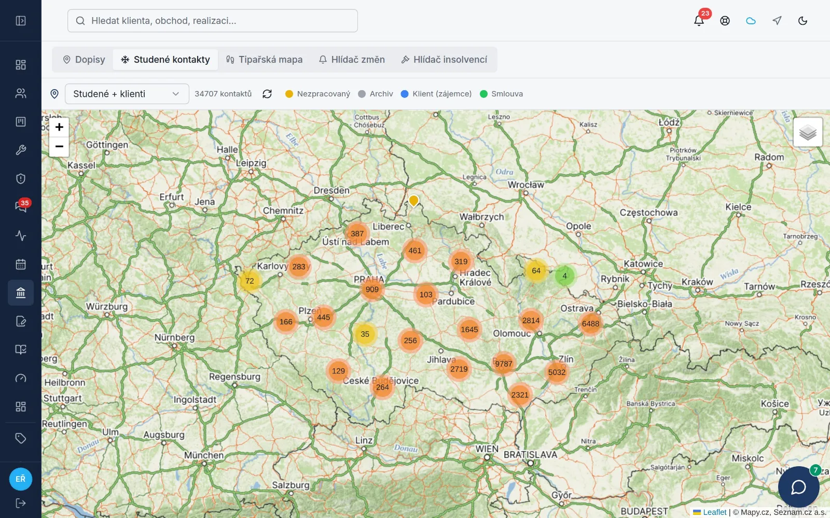This screenshot has height=518, width=830.
Task: Expand the green cluster labeled 4
Action: [565, 276]
